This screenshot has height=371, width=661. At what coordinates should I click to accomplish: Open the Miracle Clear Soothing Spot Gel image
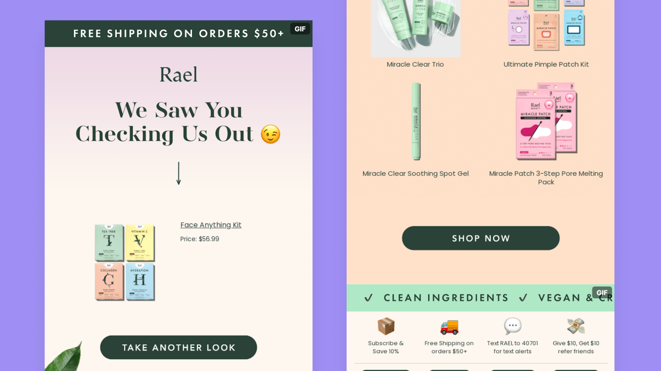pos(416,121)
